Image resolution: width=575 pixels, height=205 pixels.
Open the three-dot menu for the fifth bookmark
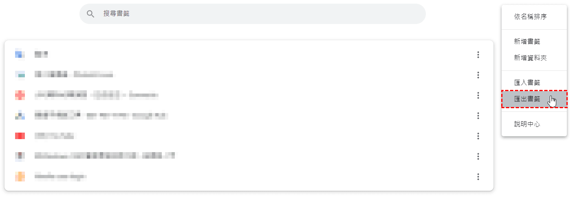coord(478,136)
